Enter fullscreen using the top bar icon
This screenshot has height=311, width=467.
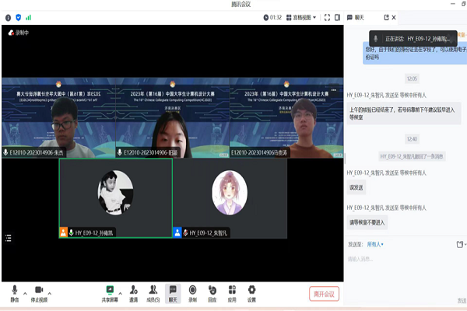tap(327, 16)
